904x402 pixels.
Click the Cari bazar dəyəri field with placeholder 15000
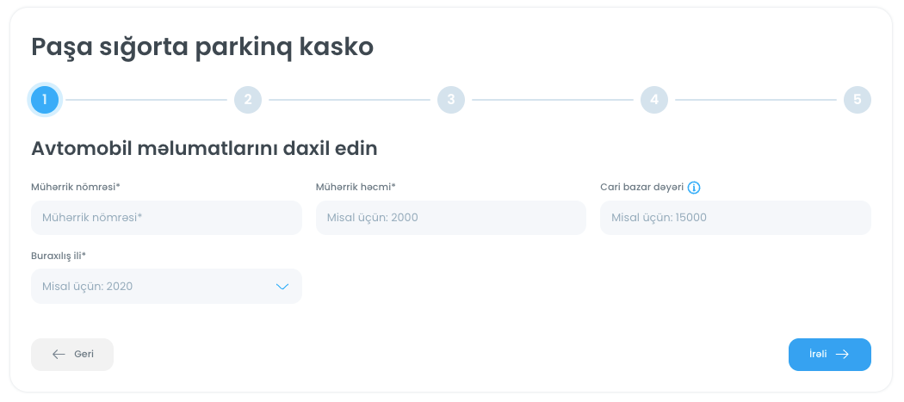pyautogui.click(x=735, y=218)
